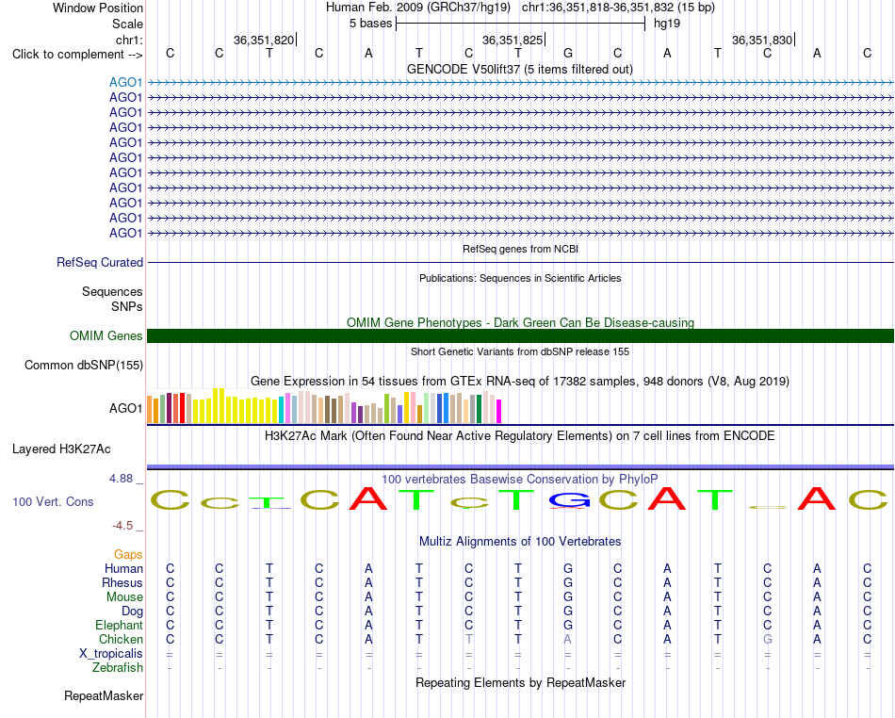Select the Rhesus species label
The height and width of the screenshot is (718, 895).
point(122,583)
